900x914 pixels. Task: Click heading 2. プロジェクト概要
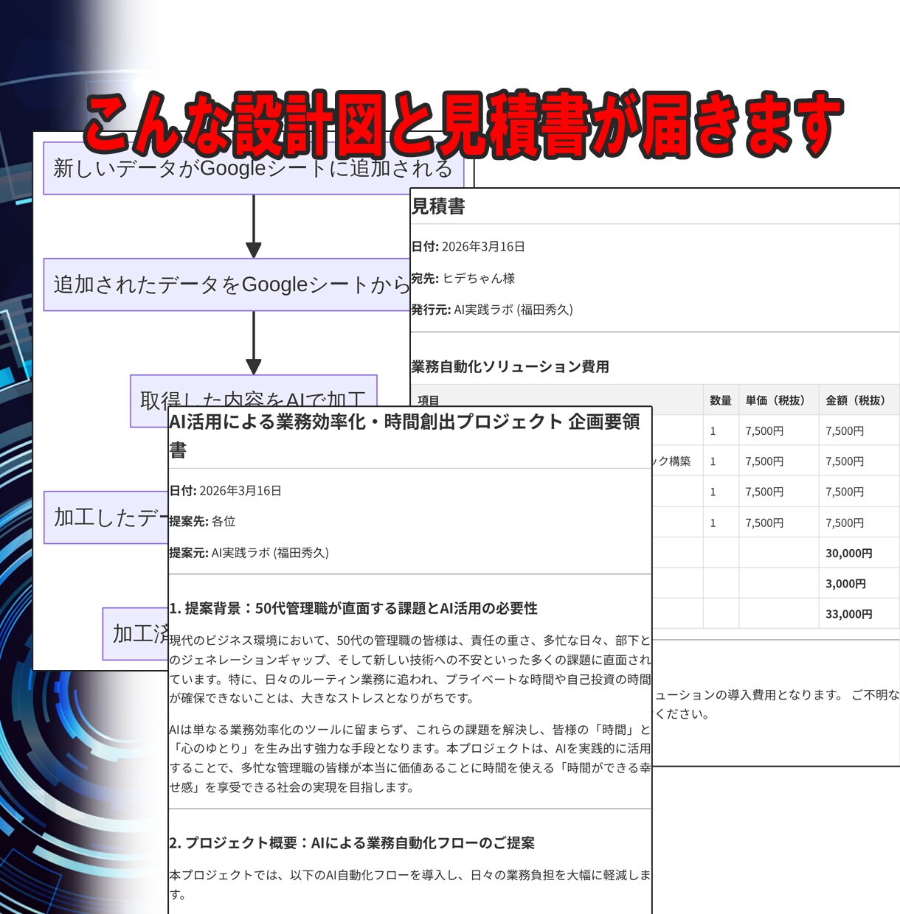[352, 843]
